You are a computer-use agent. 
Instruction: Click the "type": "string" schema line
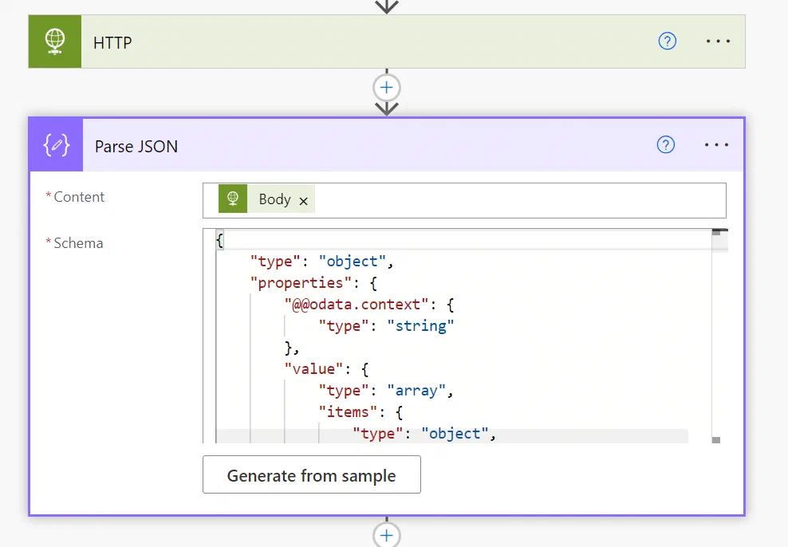tap(386, 326)
